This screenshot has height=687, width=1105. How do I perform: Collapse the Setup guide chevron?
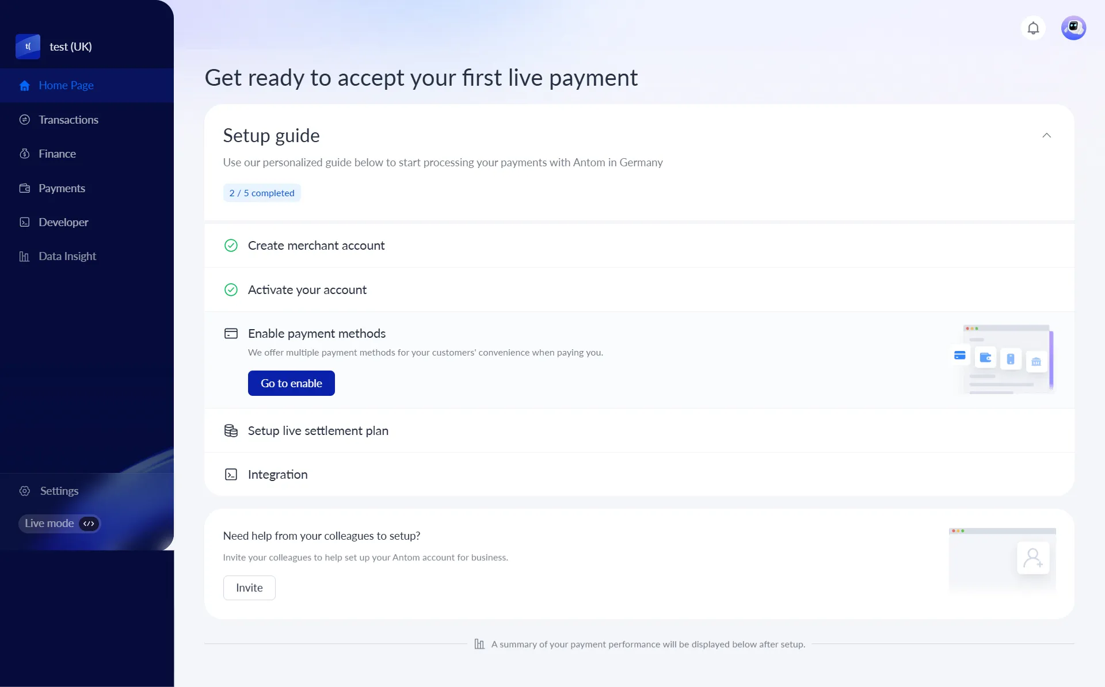(1046, 135)
